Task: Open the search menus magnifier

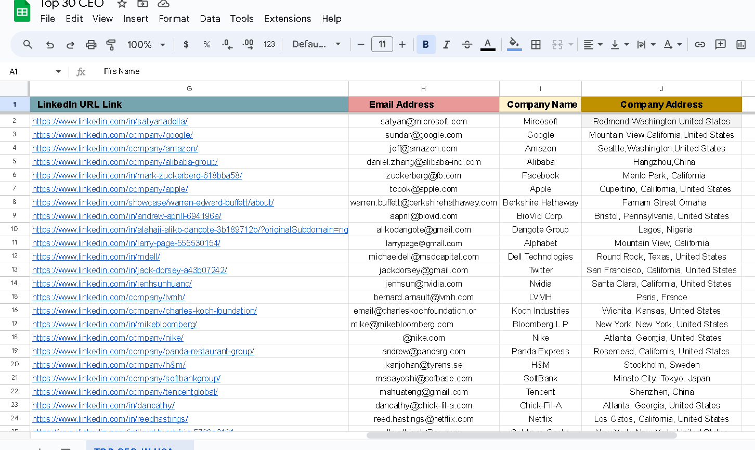Action: [28, 45]
